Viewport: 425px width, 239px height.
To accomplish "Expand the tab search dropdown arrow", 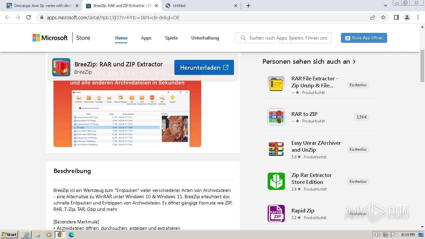I will 385,6.
